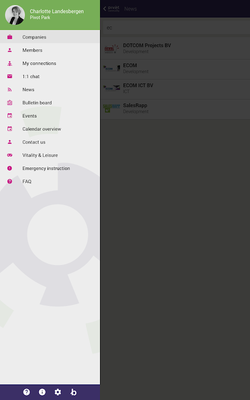Click the Pivot Park subtitle text

click(x=40, y=17)
